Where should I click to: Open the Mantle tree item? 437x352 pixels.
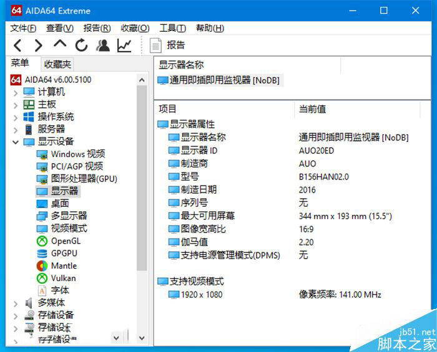(57, 266)
